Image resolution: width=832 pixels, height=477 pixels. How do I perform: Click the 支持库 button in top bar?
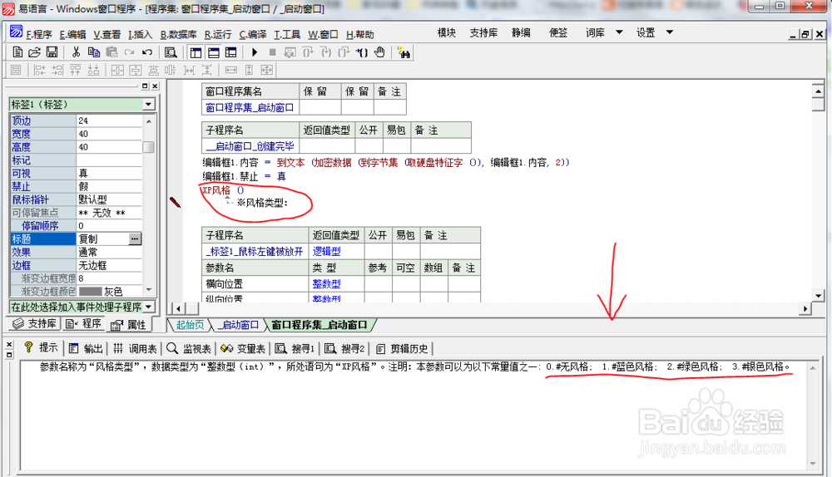(x=483, y=33)
